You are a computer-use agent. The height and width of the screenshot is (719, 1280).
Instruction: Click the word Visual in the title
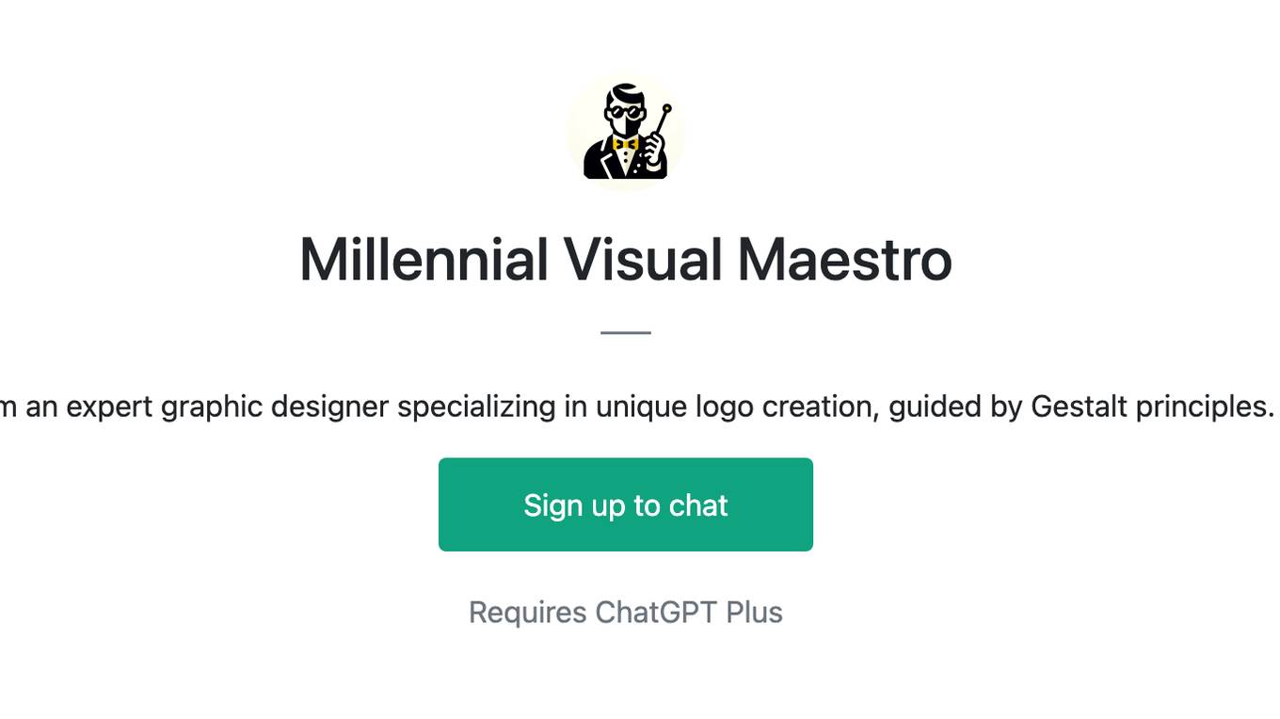tap(643, 260)
